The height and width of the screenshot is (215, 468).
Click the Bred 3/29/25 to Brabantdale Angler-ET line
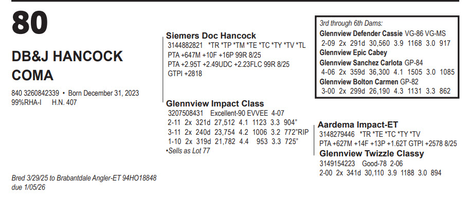[x=84, y=178]
